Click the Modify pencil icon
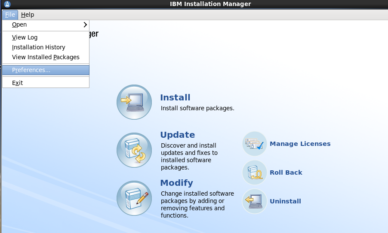Screen dimensions: 388x233 point(134,198)
